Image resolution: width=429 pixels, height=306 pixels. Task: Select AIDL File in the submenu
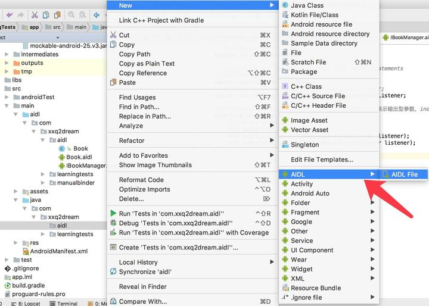coord(404,174)
